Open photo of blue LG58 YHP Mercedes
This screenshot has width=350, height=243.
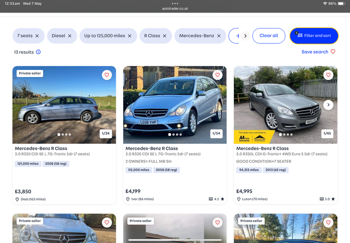pyautogui.click(x=175, y=104)
